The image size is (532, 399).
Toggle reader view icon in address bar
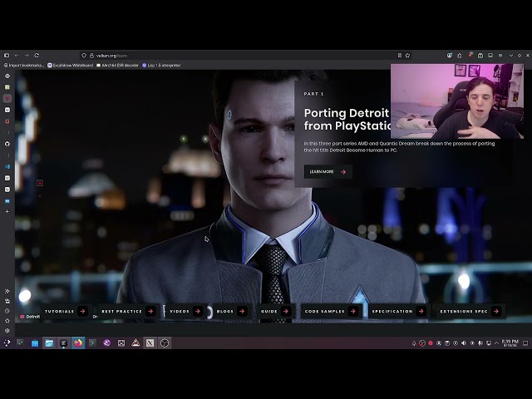tap(400, 56)
